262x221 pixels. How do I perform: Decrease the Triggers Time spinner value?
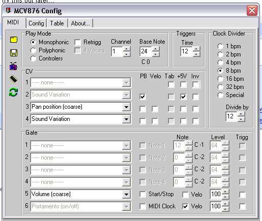[196, 54]
